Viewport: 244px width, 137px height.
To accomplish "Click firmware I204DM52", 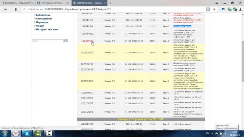I will tap(87, 33).
